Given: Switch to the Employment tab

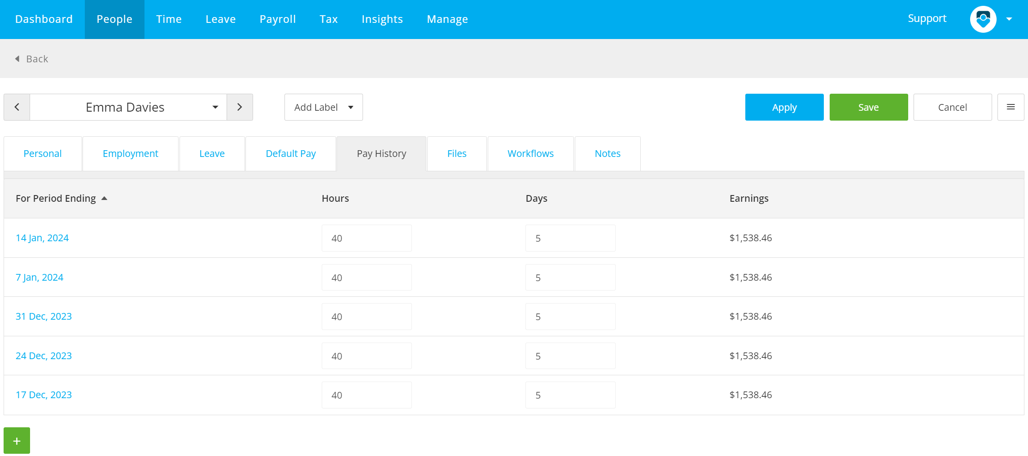Looking at the screenshot, I should tap(131, 153).
